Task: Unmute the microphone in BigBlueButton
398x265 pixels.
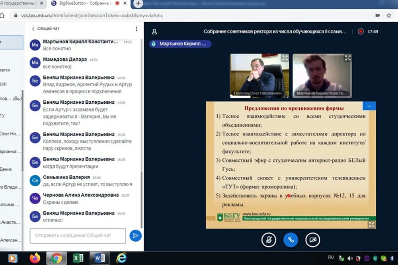Action: (269, 240)
